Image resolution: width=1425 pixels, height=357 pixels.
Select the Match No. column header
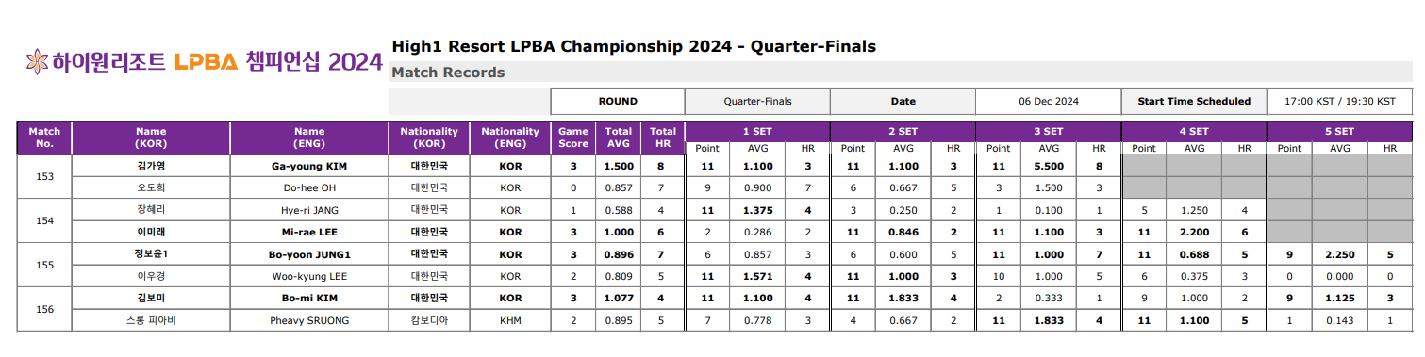(x=44, y=138)
